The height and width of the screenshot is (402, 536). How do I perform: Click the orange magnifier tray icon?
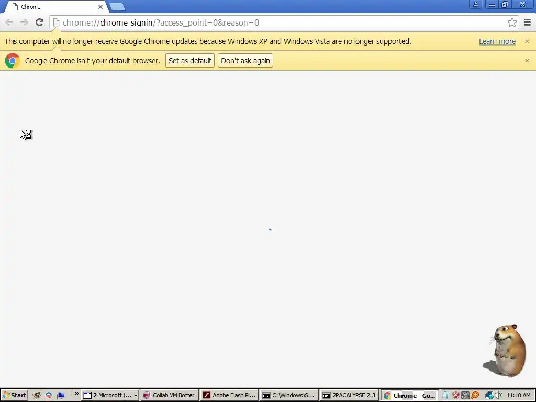pyautogui.click(x=475, y=396)
